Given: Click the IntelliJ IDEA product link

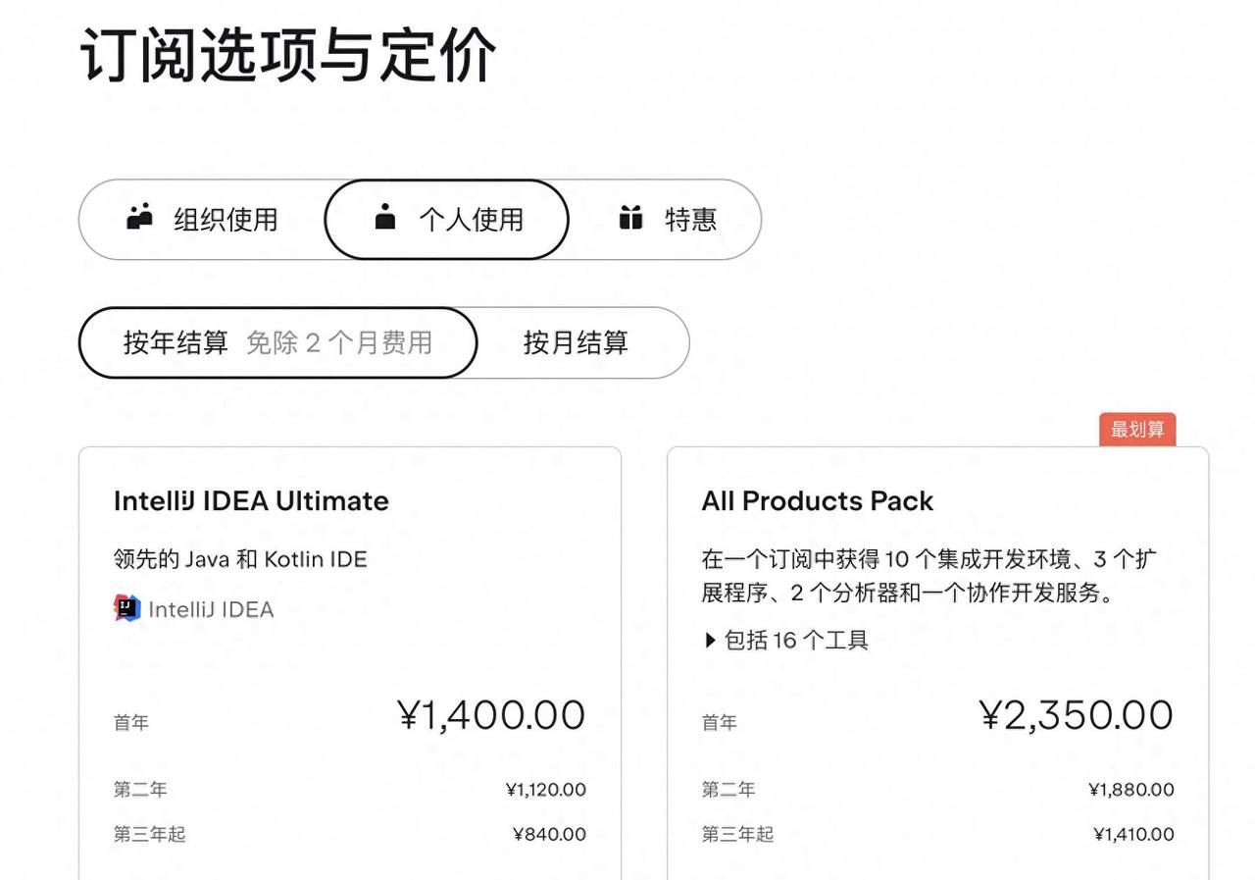Looking at the screenshot, I should [x=210, y=608].
